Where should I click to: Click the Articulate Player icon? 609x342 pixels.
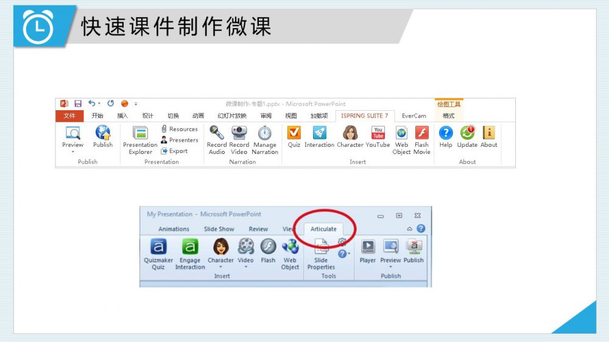[x=368, y=246]
